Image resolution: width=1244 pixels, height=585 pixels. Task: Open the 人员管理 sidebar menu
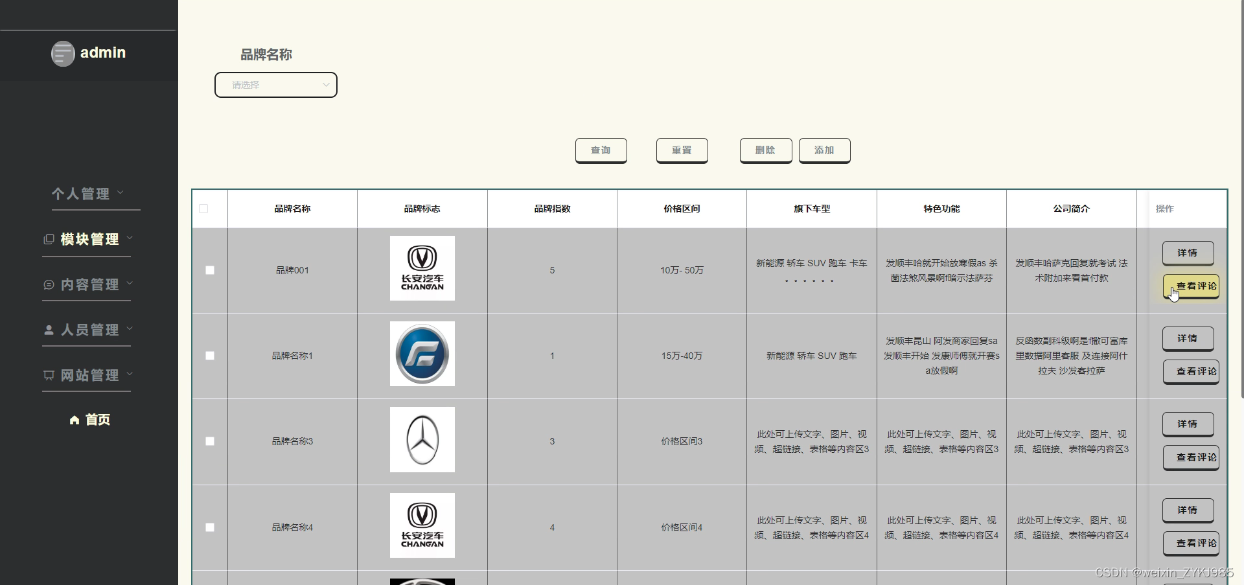pos(87,330)
